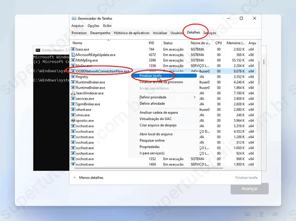This screenshot has height=221, width=296.
Task: Sort by the Nome de usuário column header
Action: pos(201,43)
